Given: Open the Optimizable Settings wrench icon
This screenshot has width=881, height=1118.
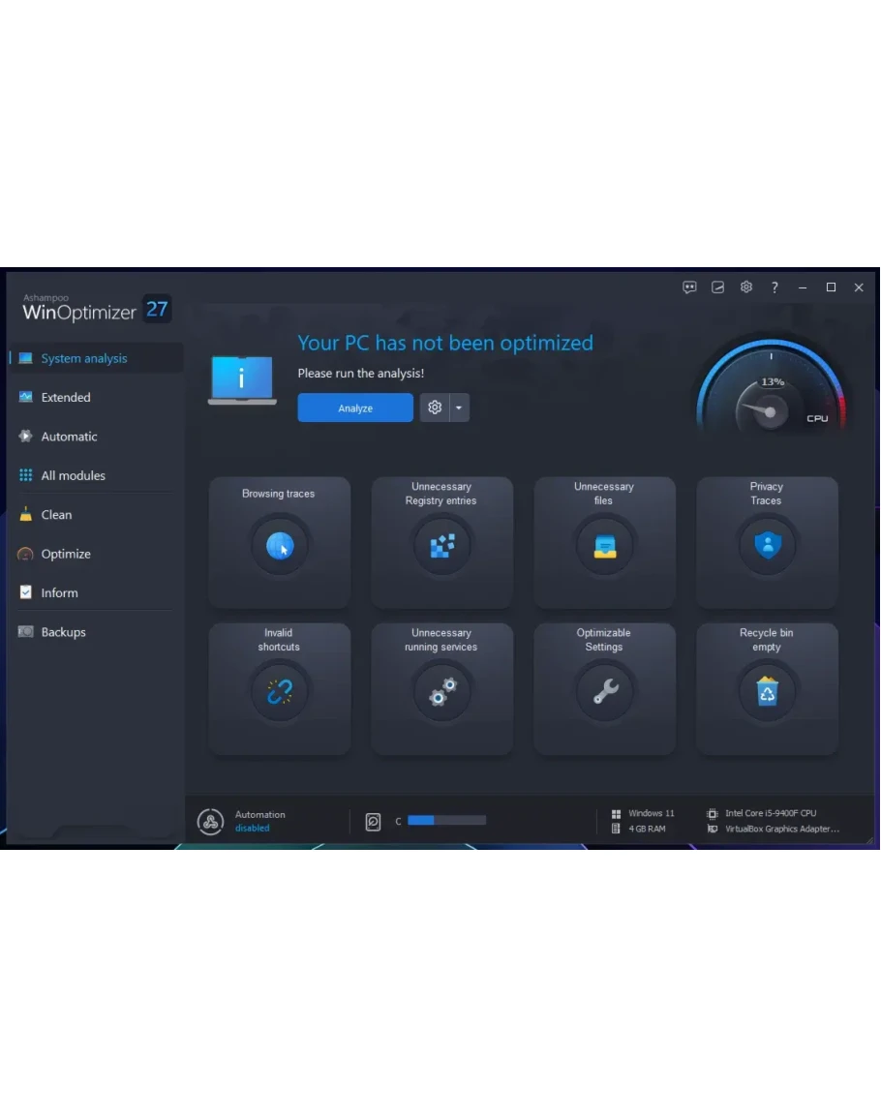Looking at the screenshot, I should click(x=604, y=691).
